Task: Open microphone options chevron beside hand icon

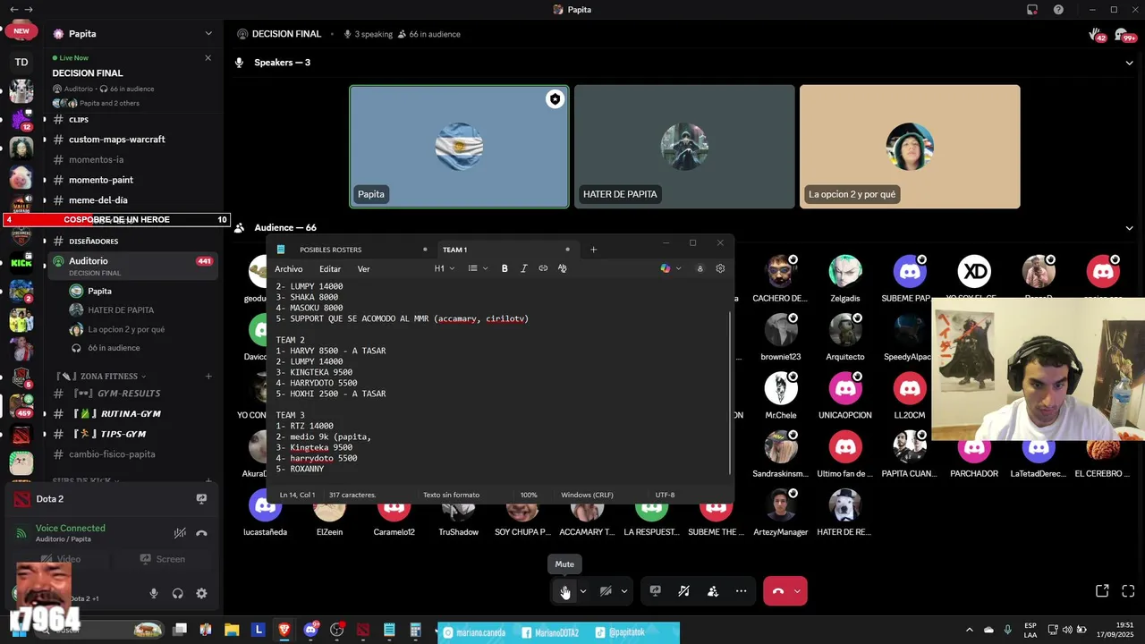Action: pos(583,591)
